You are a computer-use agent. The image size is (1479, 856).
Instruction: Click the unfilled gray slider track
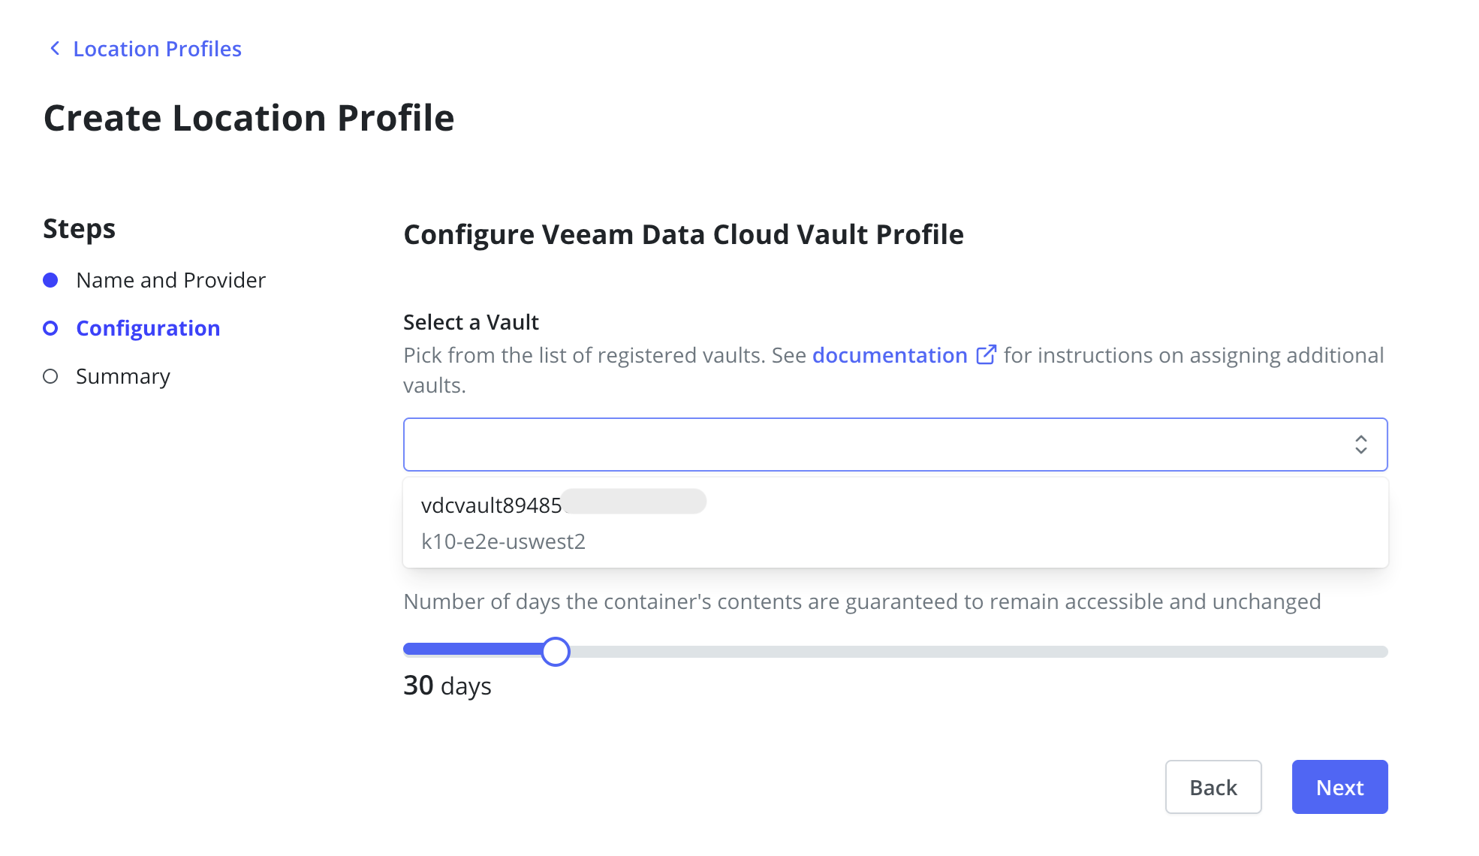pyautogui.click(x=976, y=651)
